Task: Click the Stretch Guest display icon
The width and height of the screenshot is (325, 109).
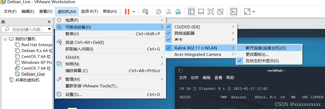Action: click(247, 11)
